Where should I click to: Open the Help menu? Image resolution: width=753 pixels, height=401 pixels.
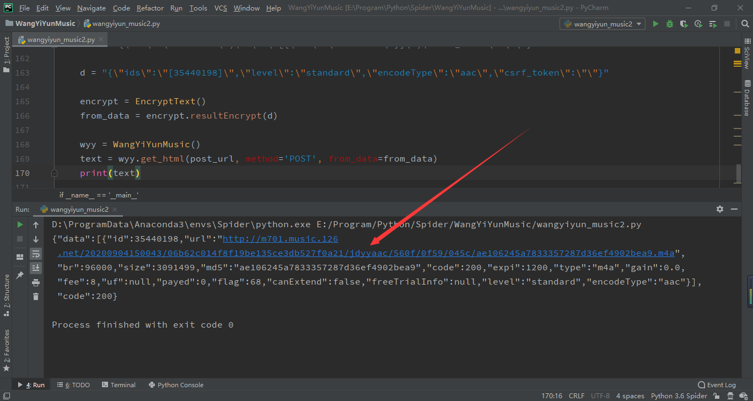coord(273,8)
